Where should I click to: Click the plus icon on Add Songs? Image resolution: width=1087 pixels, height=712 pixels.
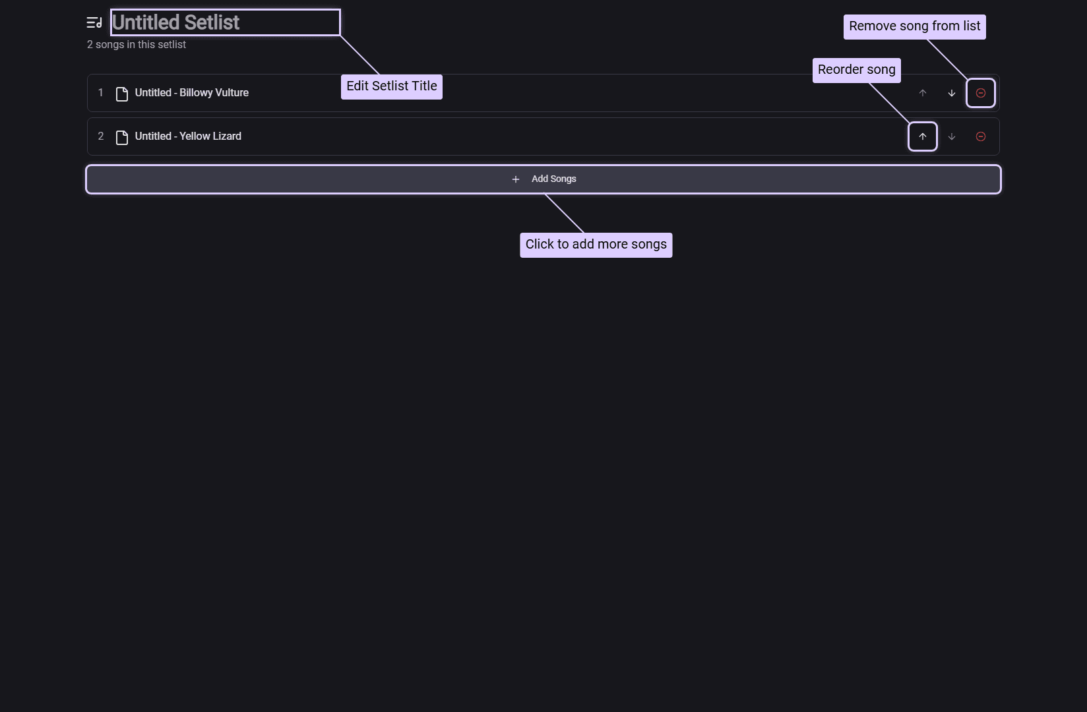pos(516,179)
